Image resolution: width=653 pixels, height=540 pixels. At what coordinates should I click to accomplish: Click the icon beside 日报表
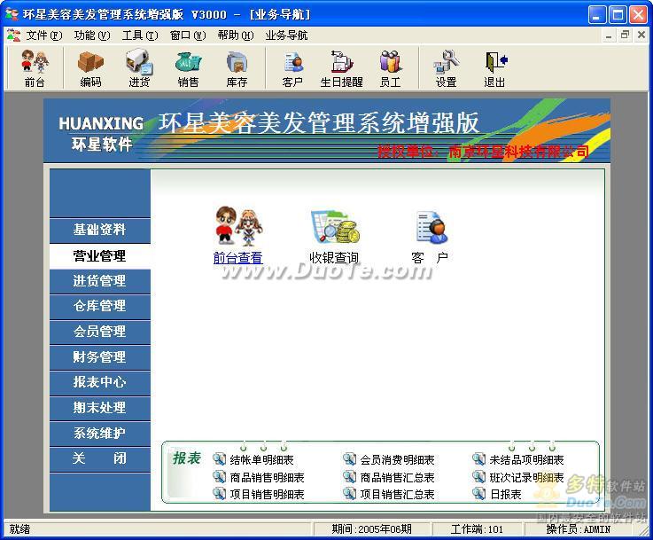point(479,494)
